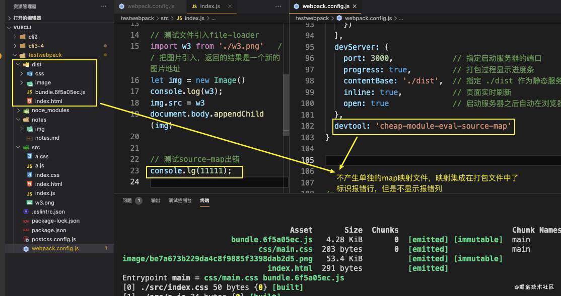Click the icon of postcss.config.js
This screenshot has width=561, height=296.
pyautogui.click(x=26, y=239)
